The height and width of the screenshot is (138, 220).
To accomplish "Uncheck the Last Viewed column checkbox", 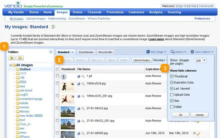I will click(172, 88).
